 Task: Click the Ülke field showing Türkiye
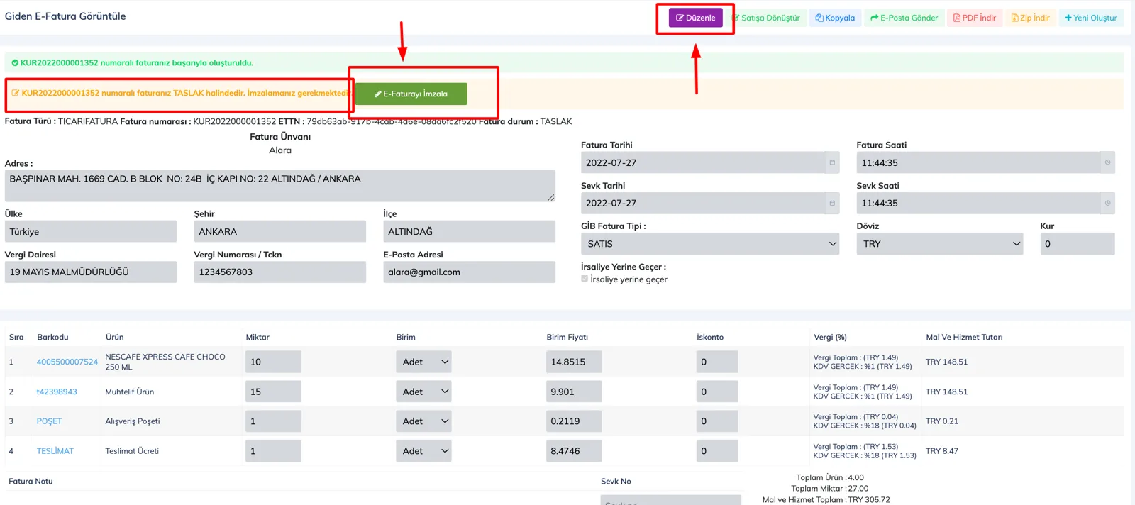click(x=91, y=231)
